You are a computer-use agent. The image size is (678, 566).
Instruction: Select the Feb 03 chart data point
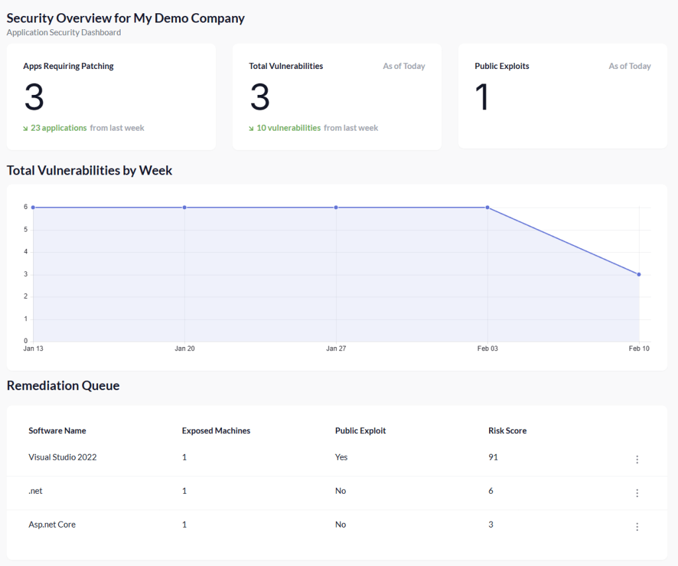click(x=488, y=207)
